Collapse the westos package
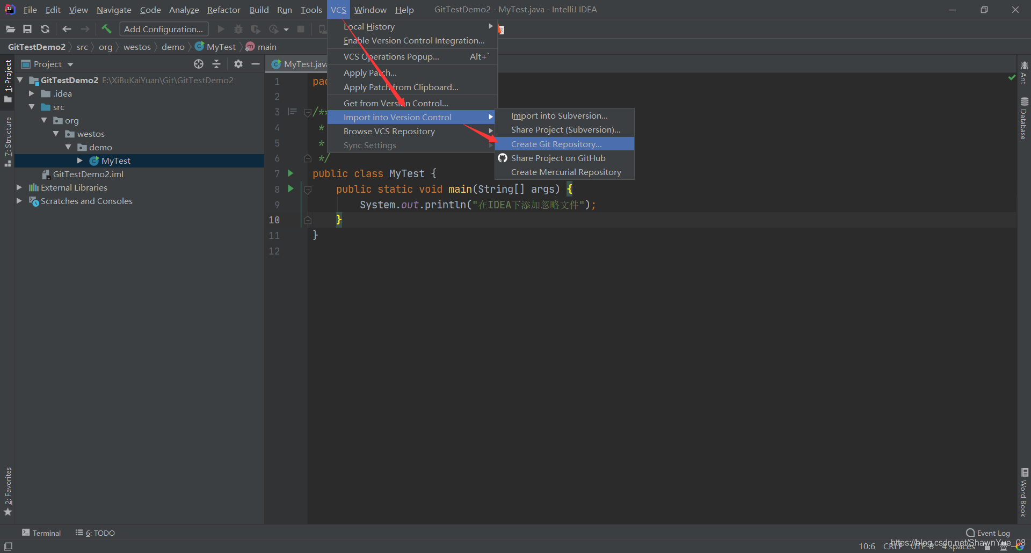 pos(56,134)
